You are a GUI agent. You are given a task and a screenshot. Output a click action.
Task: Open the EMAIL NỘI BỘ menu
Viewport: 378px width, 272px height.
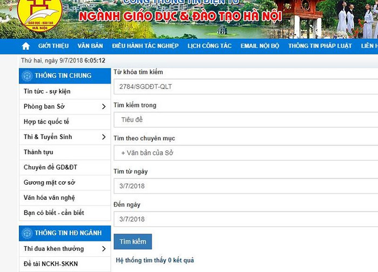260,46
